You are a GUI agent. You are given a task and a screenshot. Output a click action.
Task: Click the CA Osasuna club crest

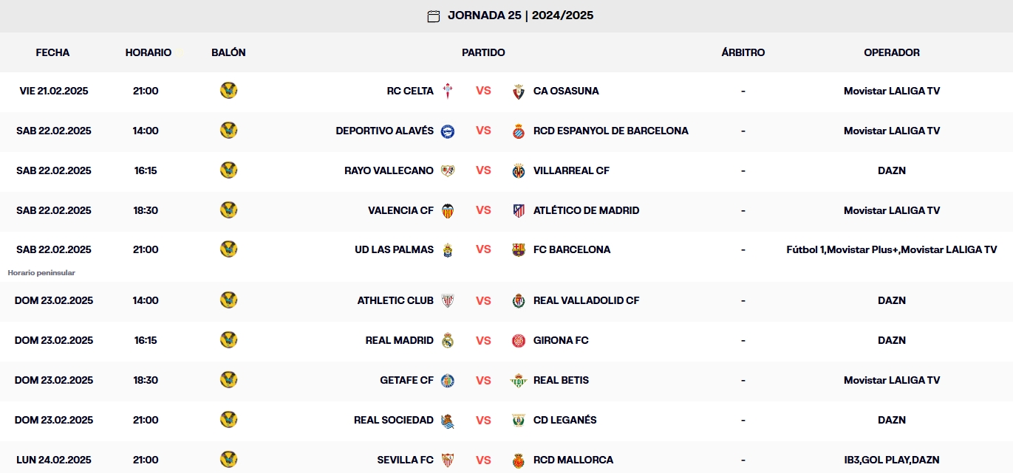click(518, 90)
